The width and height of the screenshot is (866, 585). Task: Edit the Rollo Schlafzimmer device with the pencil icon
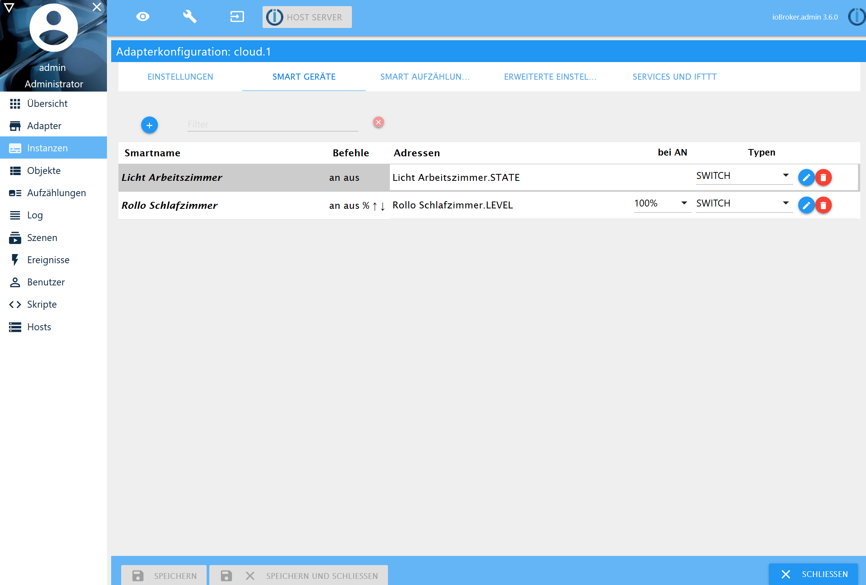[806, 205]
